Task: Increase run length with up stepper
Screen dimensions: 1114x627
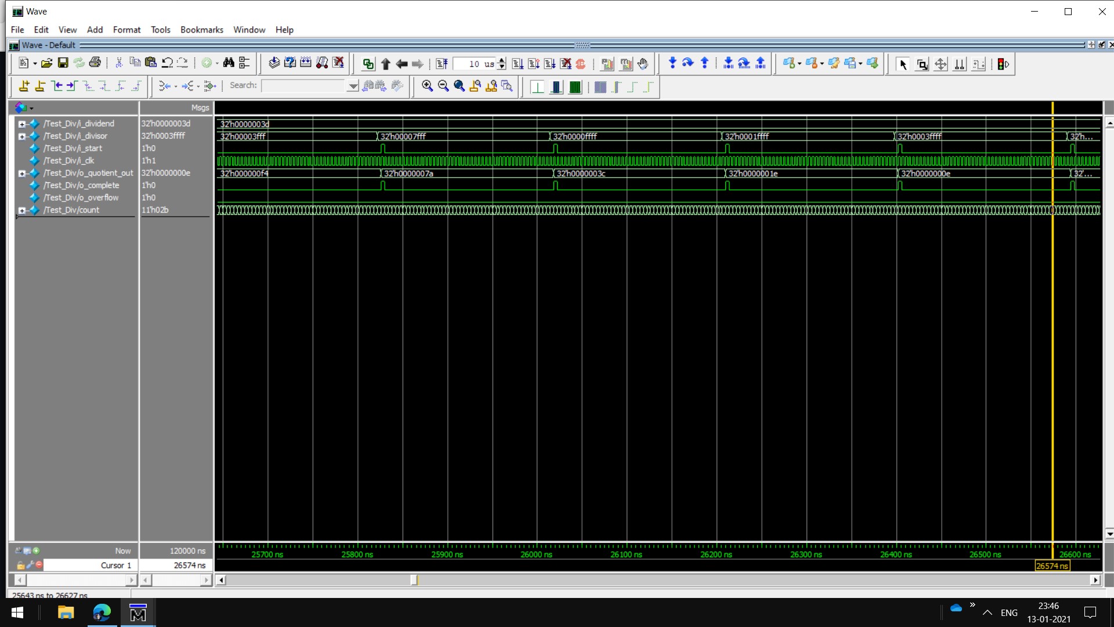Action: (x=502, y=61)
